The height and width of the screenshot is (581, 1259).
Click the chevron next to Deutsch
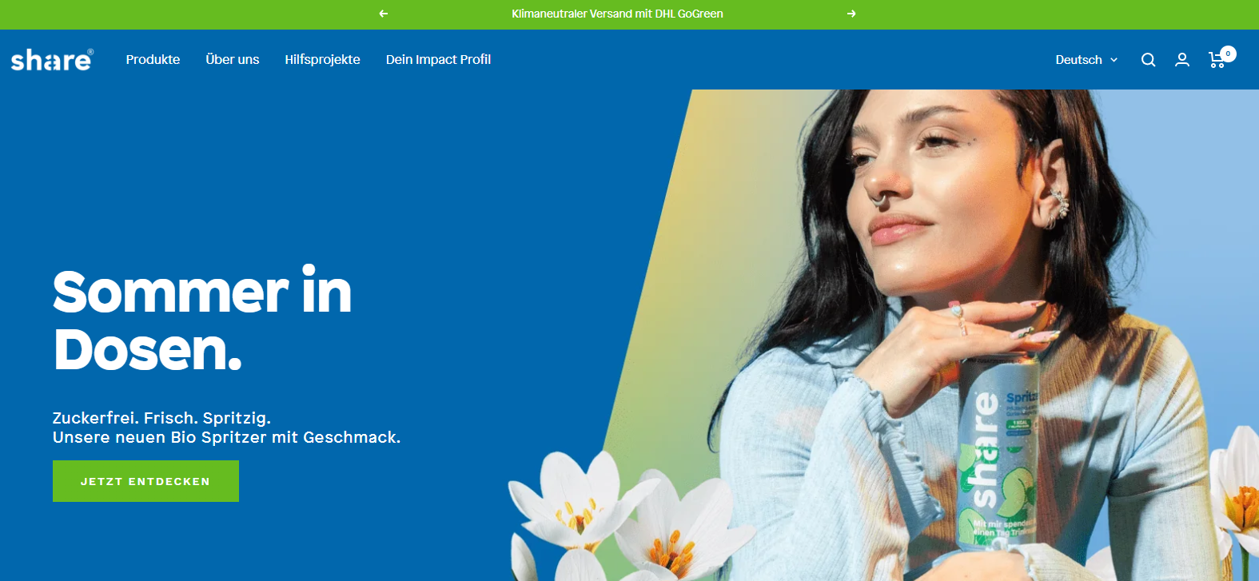click(x=1114, y=60)
